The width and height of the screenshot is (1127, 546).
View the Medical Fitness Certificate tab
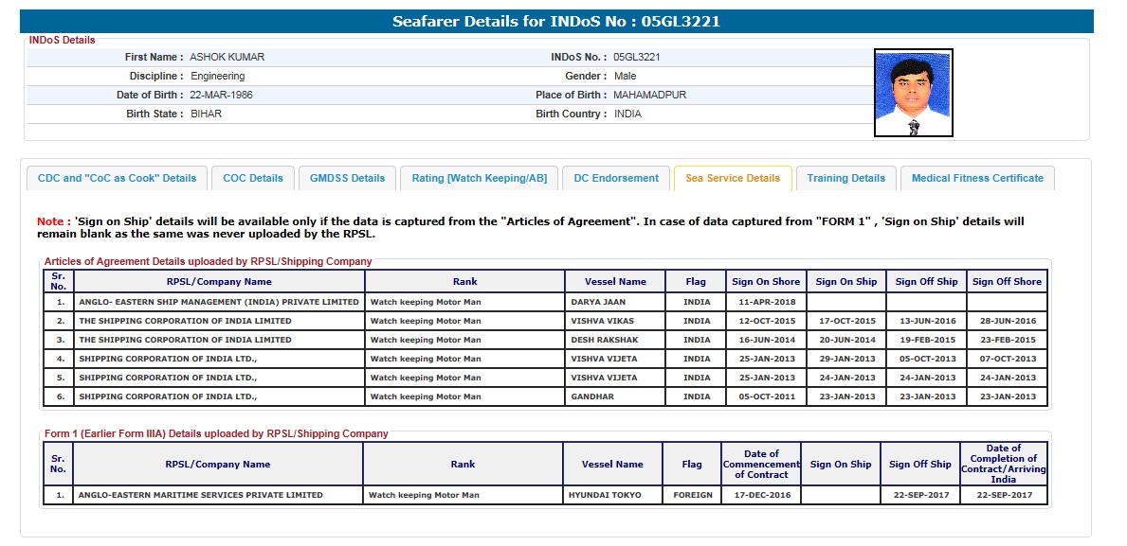coord(977,178)
